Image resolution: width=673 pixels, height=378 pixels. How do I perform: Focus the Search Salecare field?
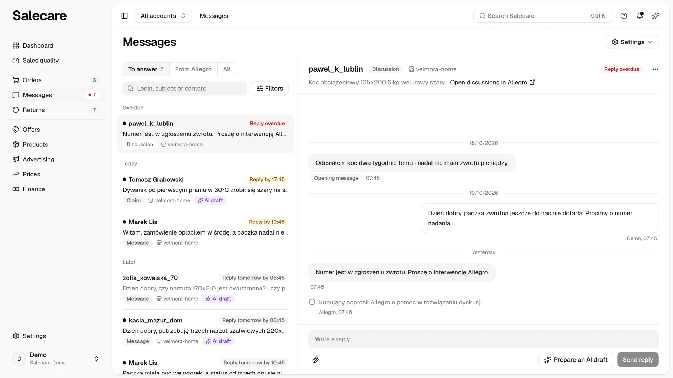tap(543, 16)
